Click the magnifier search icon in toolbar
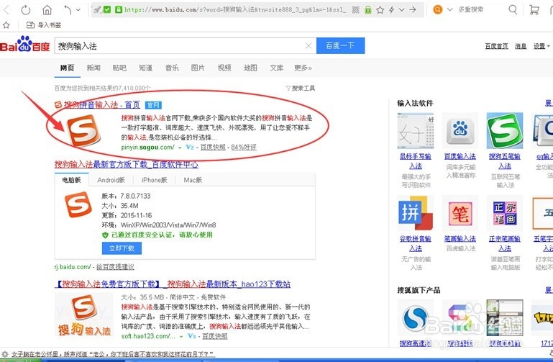 pos(513,10)
